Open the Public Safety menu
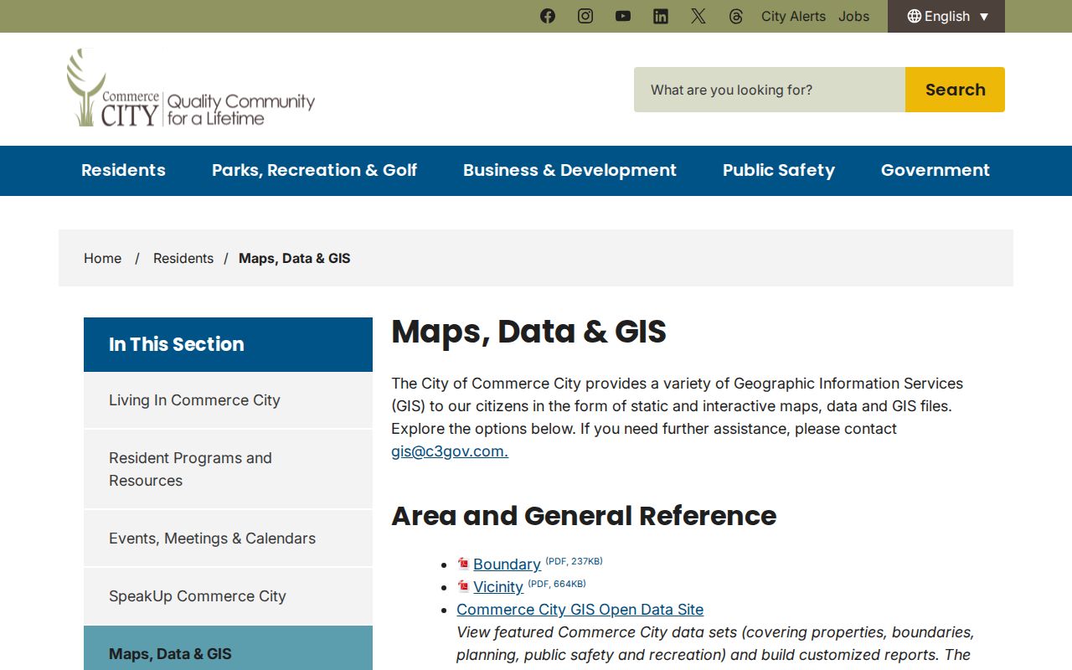Screen dimensions: 1072x670 click(x=779, y=170)
